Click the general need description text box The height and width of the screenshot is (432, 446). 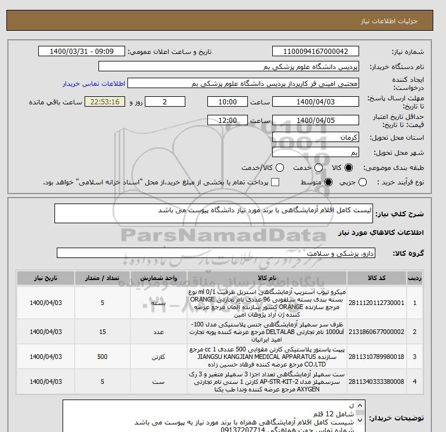tap(214, 213)
